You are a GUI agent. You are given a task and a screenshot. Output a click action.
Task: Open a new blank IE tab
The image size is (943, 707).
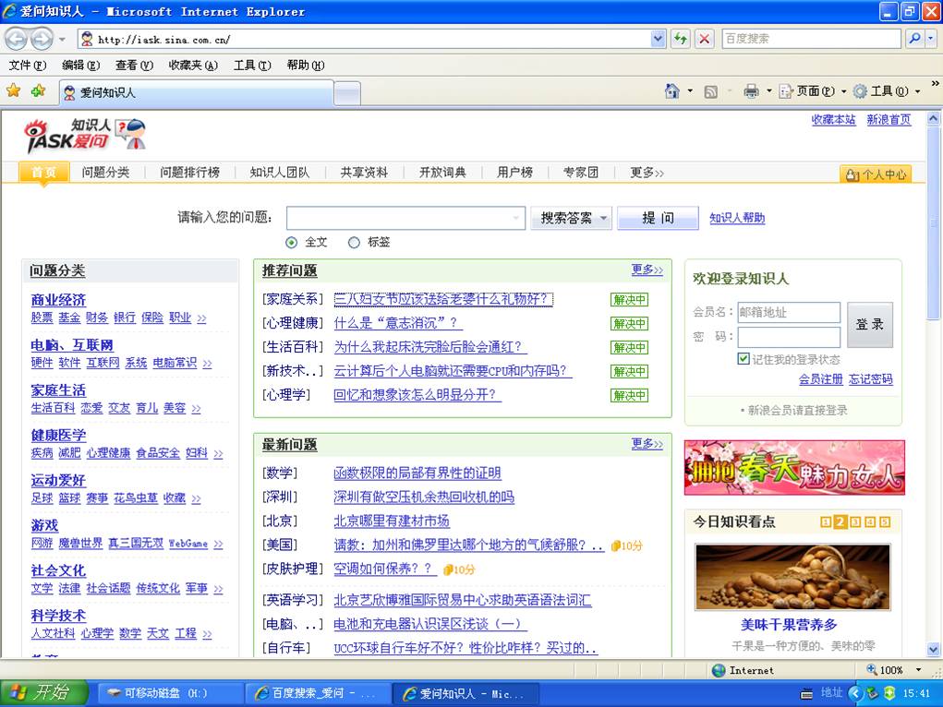click(347, 93)
